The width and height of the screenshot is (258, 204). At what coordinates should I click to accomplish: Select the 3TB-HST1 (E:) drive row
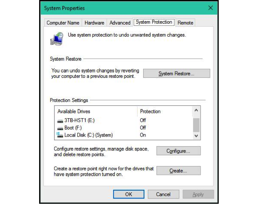tap(124, 120)
